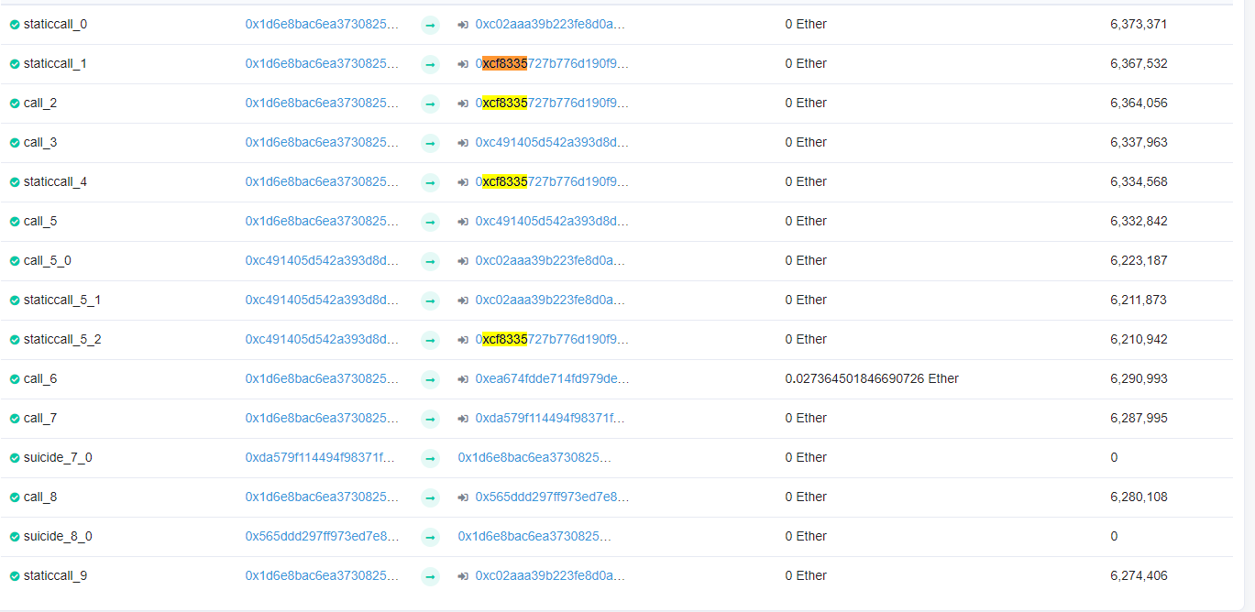Click the green arrow icon in staticcall_4 row

[x=430, y=183]
